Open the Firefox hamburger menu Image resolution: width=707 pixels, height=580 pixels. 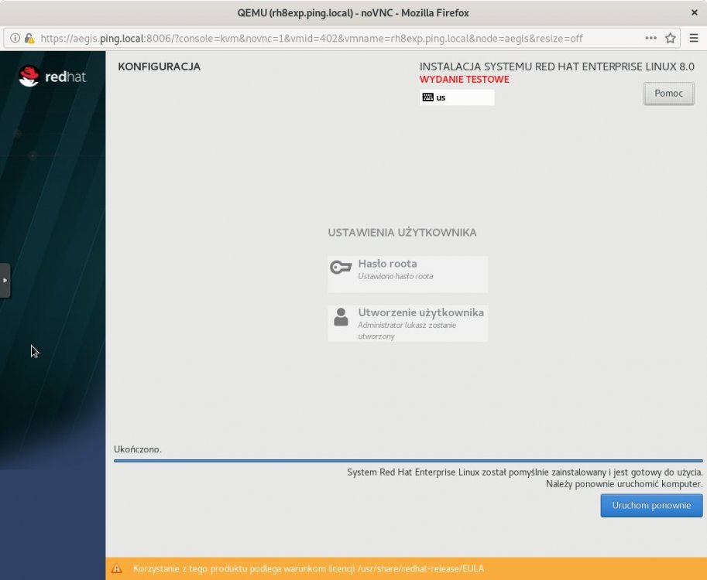(x=694, y=38)
